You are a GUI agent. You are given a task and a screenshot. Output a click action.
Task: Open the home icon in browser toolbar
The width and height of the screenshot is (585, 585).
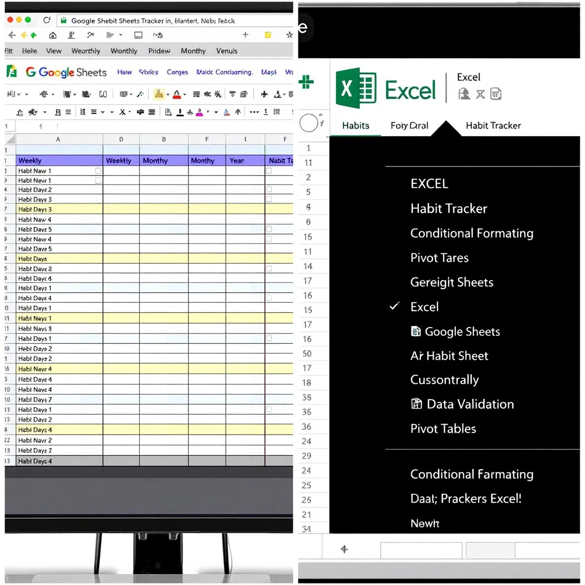[53, 35]
